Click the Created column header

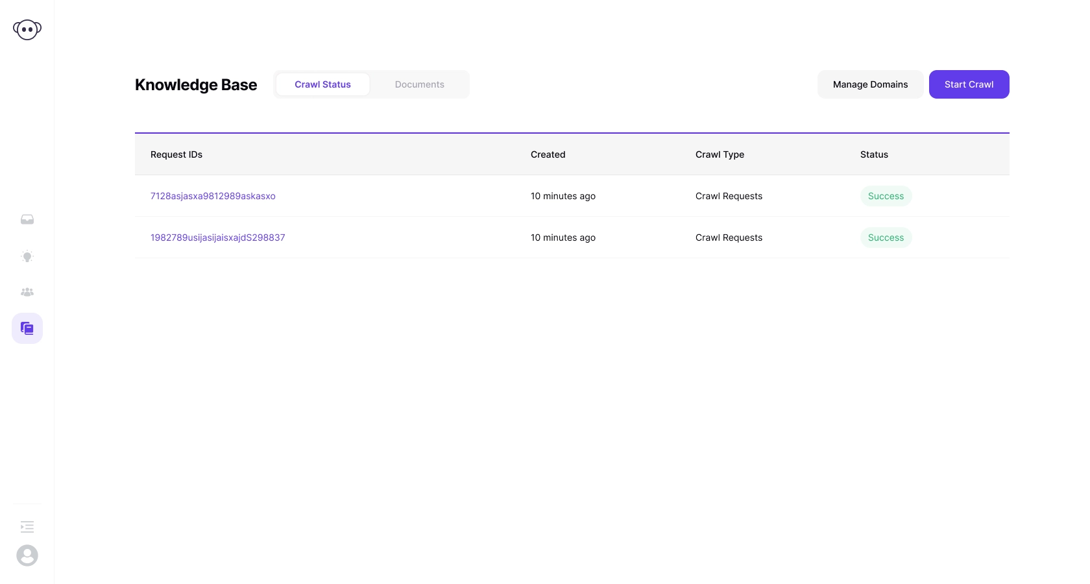(548, 154)
